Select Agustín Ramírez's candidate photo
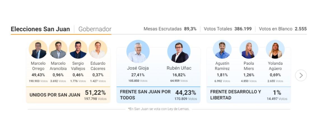 pos(222,49)
